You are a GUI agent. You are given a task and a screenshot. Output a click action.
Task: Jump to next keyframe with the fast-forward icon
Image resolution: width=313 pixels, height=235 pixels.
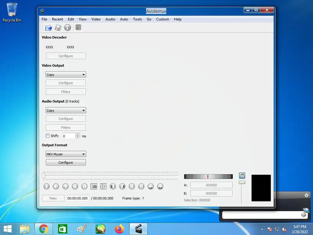[x=84, y=186]
